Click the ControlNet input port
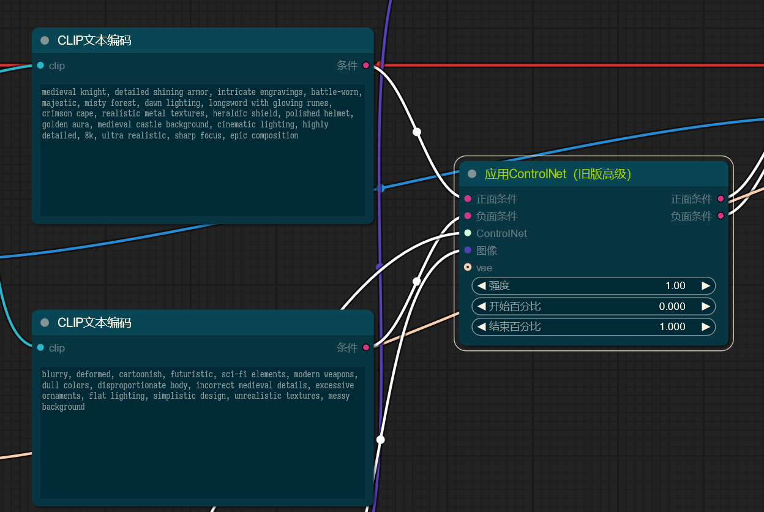 (468, 233)
